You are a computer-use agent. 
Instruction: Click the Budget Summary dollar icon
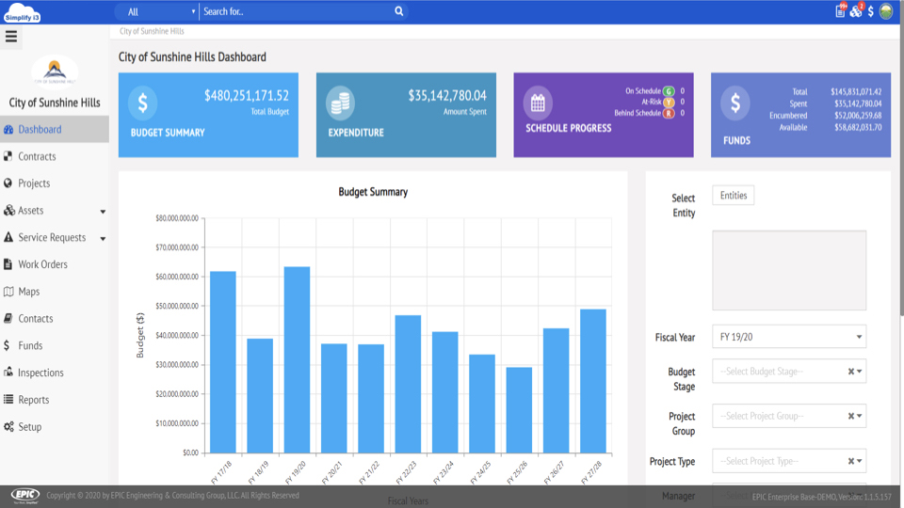coord(143,103)
